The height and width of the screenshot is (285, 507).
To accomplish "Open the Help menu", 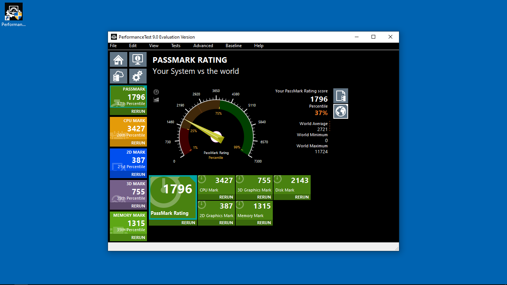I will [259, 46].
